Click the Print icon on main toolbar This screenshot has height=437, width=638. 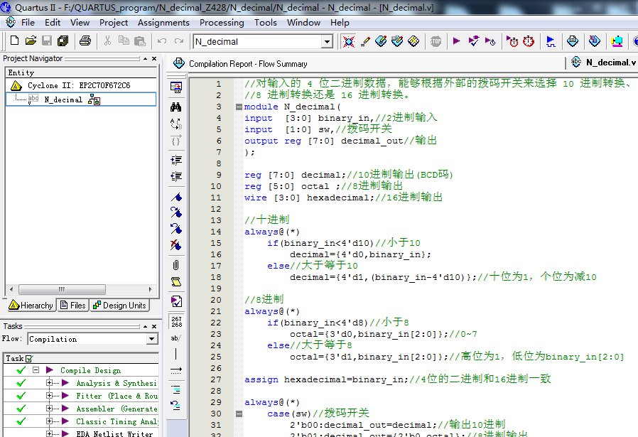(85, 41)
